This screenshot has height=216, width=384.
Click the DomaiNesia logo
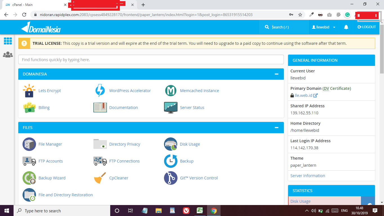(x=41, y=27)
